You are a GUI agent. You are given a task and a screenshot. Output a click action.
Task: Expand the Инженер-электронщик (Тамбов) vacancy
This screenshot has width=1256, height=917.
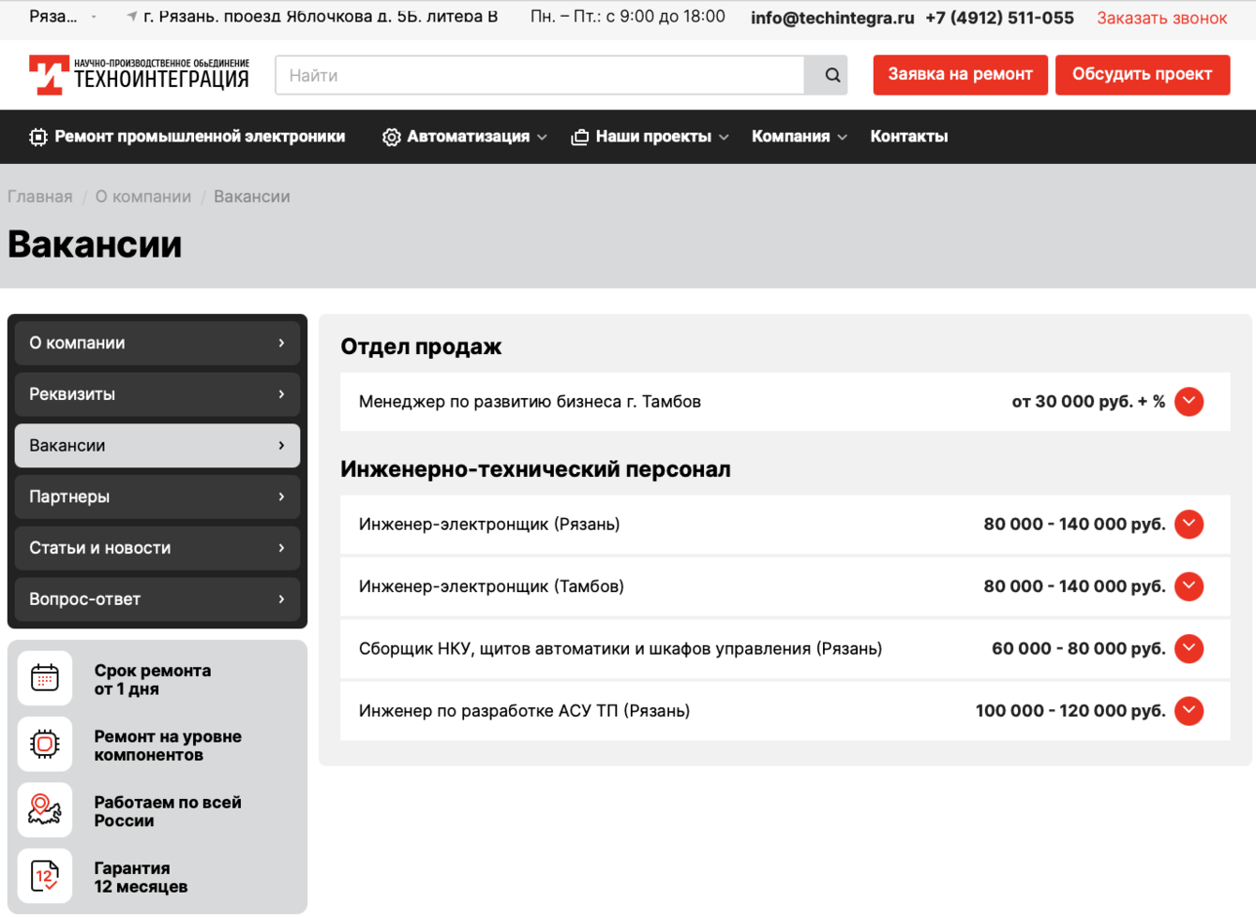click(x=1189, y=586)
